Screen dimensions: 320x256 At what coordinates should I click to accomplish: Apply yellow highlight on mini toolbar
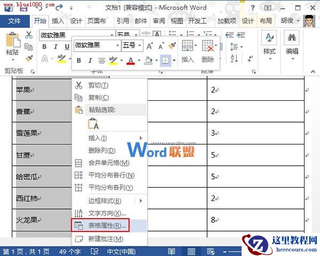(x=113, y=60)
